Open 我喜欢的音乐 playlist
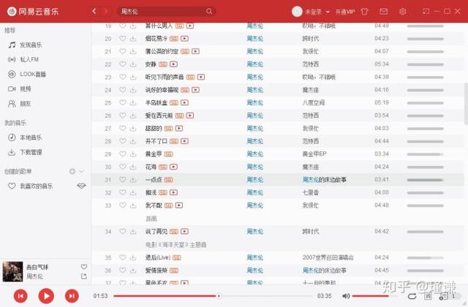The width and height of the screenshot is (468, 307). 31,186
